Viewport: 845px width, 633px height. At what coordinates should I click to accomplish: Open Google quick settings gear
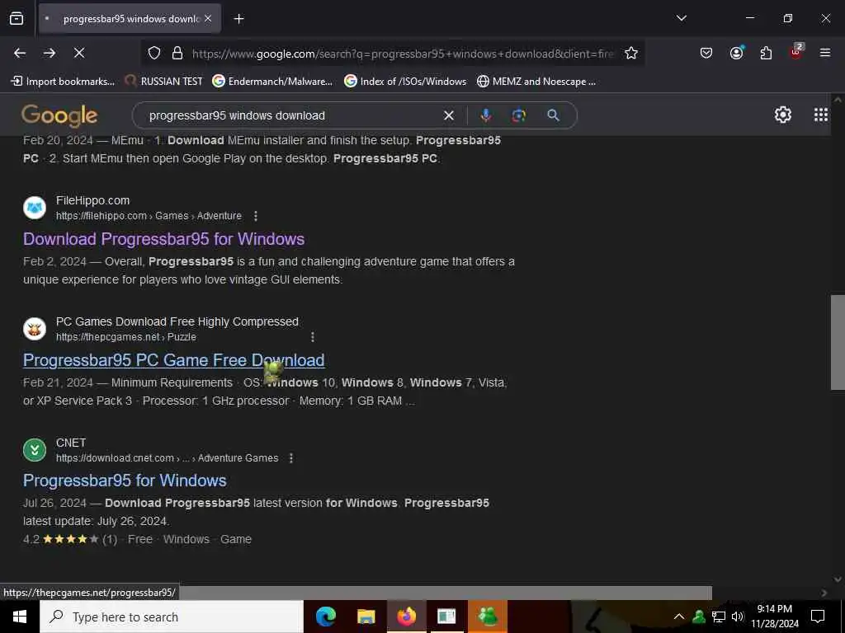[x=783, y=115]
